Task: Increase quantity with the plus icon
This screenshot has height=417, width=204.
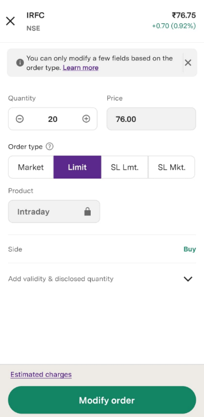Action: pyautogui.click(x=86, y=119)
